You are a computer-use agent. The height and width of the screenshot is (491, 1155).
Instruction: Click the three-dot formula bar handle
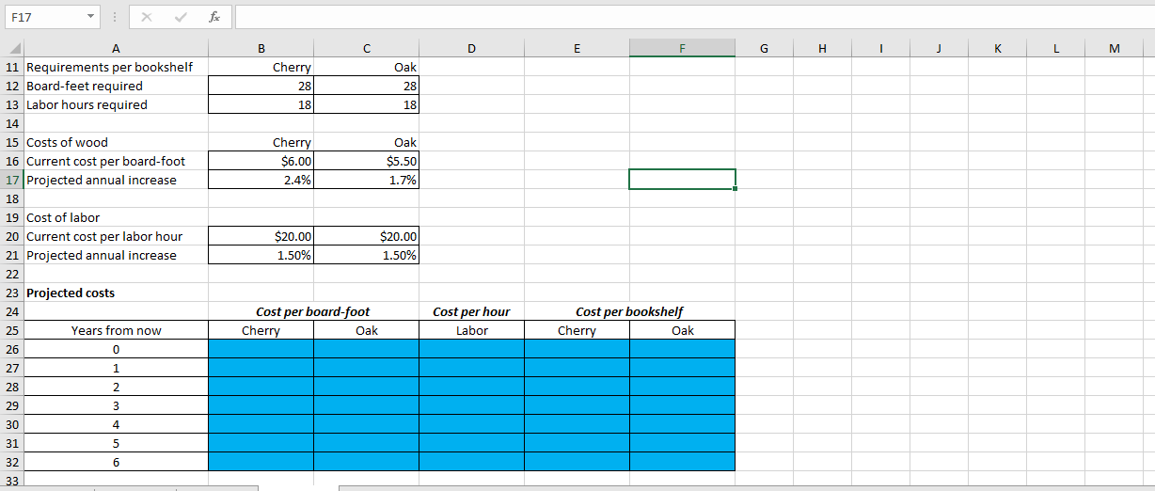[x=115, y=16]
